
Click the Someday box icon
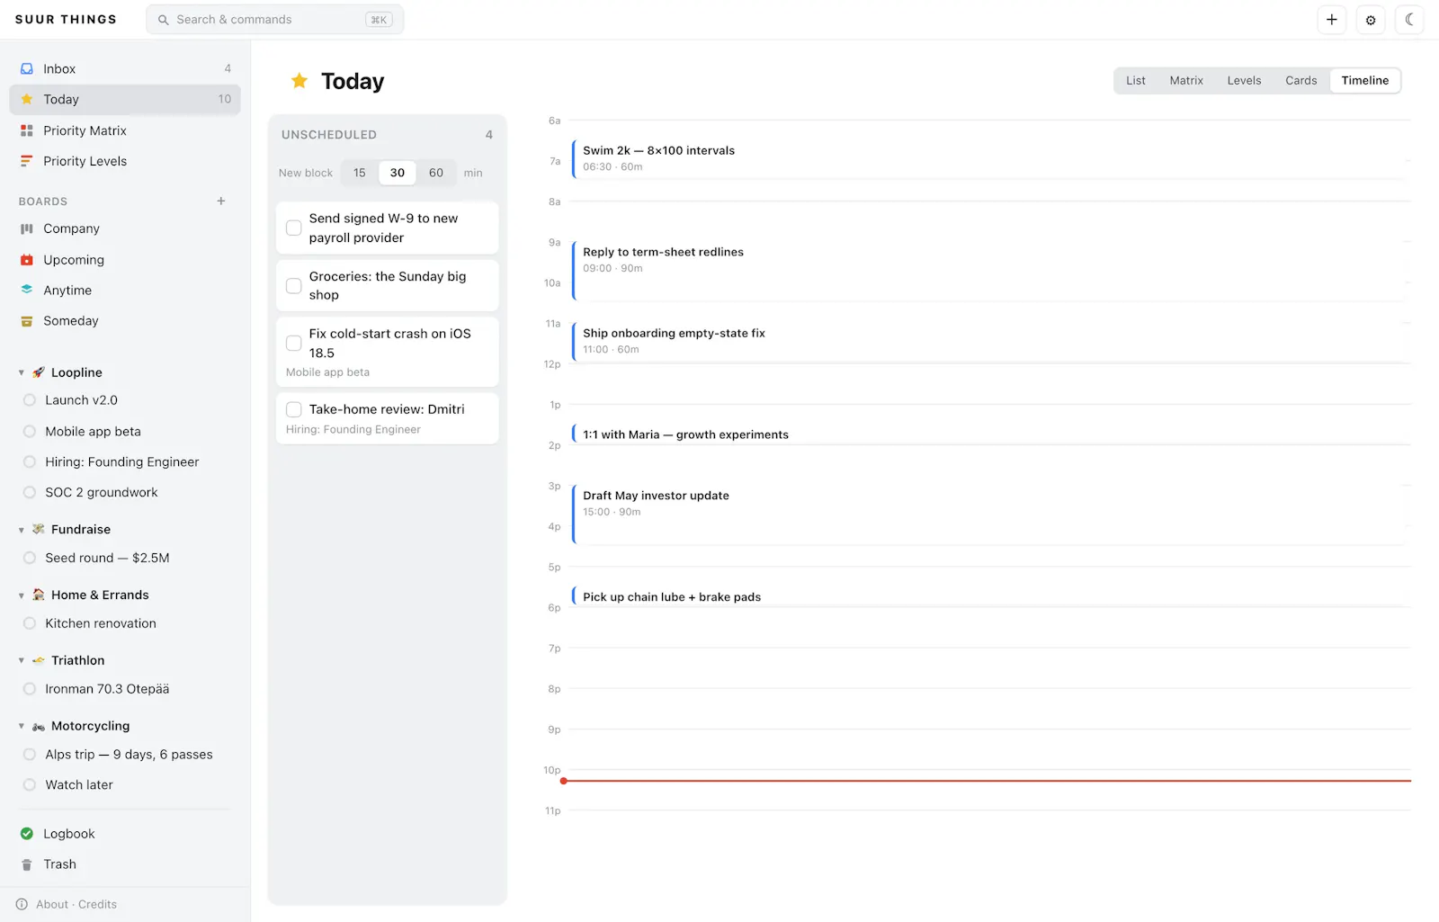(x=27, y=321)
